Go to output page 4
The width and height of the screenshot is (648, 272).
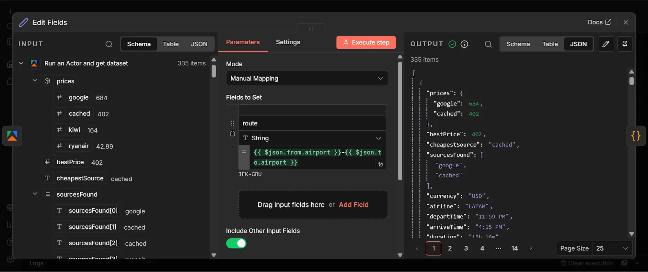pyautogui.click(x=482, y=248)
